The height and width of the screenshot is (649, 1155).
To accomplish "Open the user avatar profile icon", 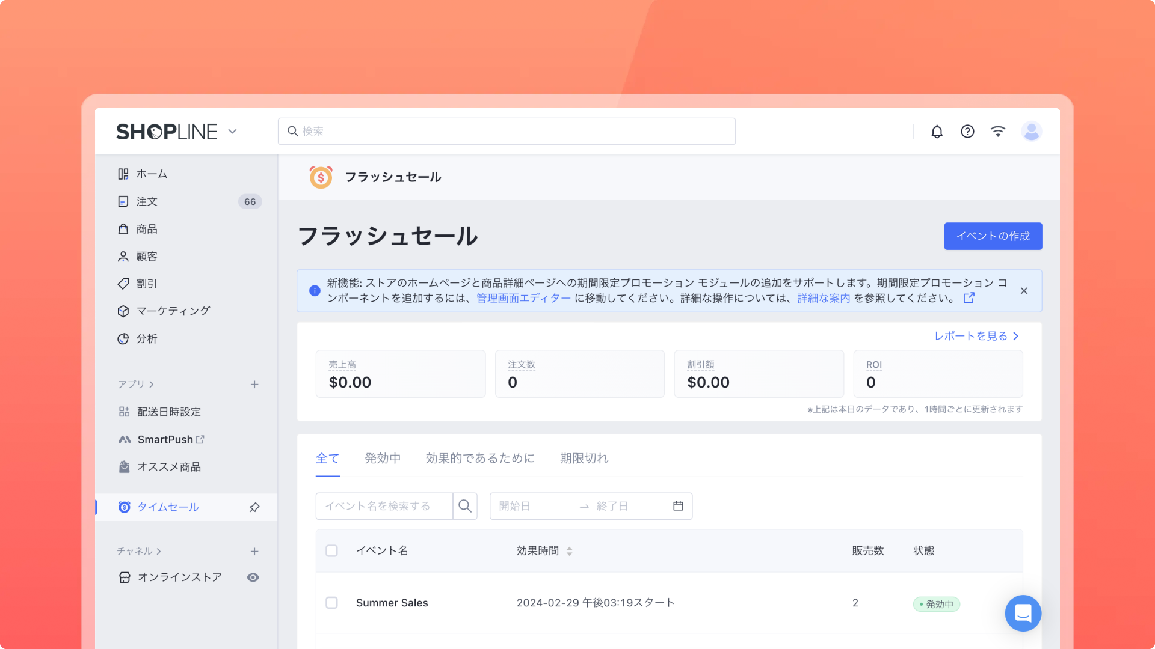I will [1031, 132].
